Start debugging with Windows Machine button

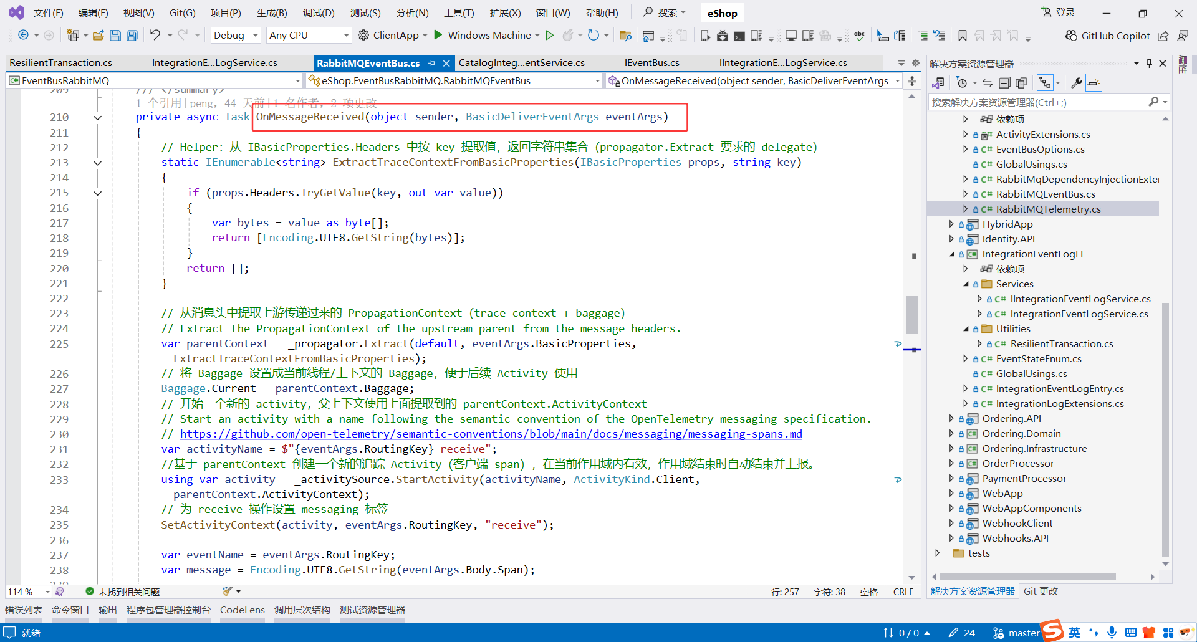pyautogui.click(x=486, y=36)
